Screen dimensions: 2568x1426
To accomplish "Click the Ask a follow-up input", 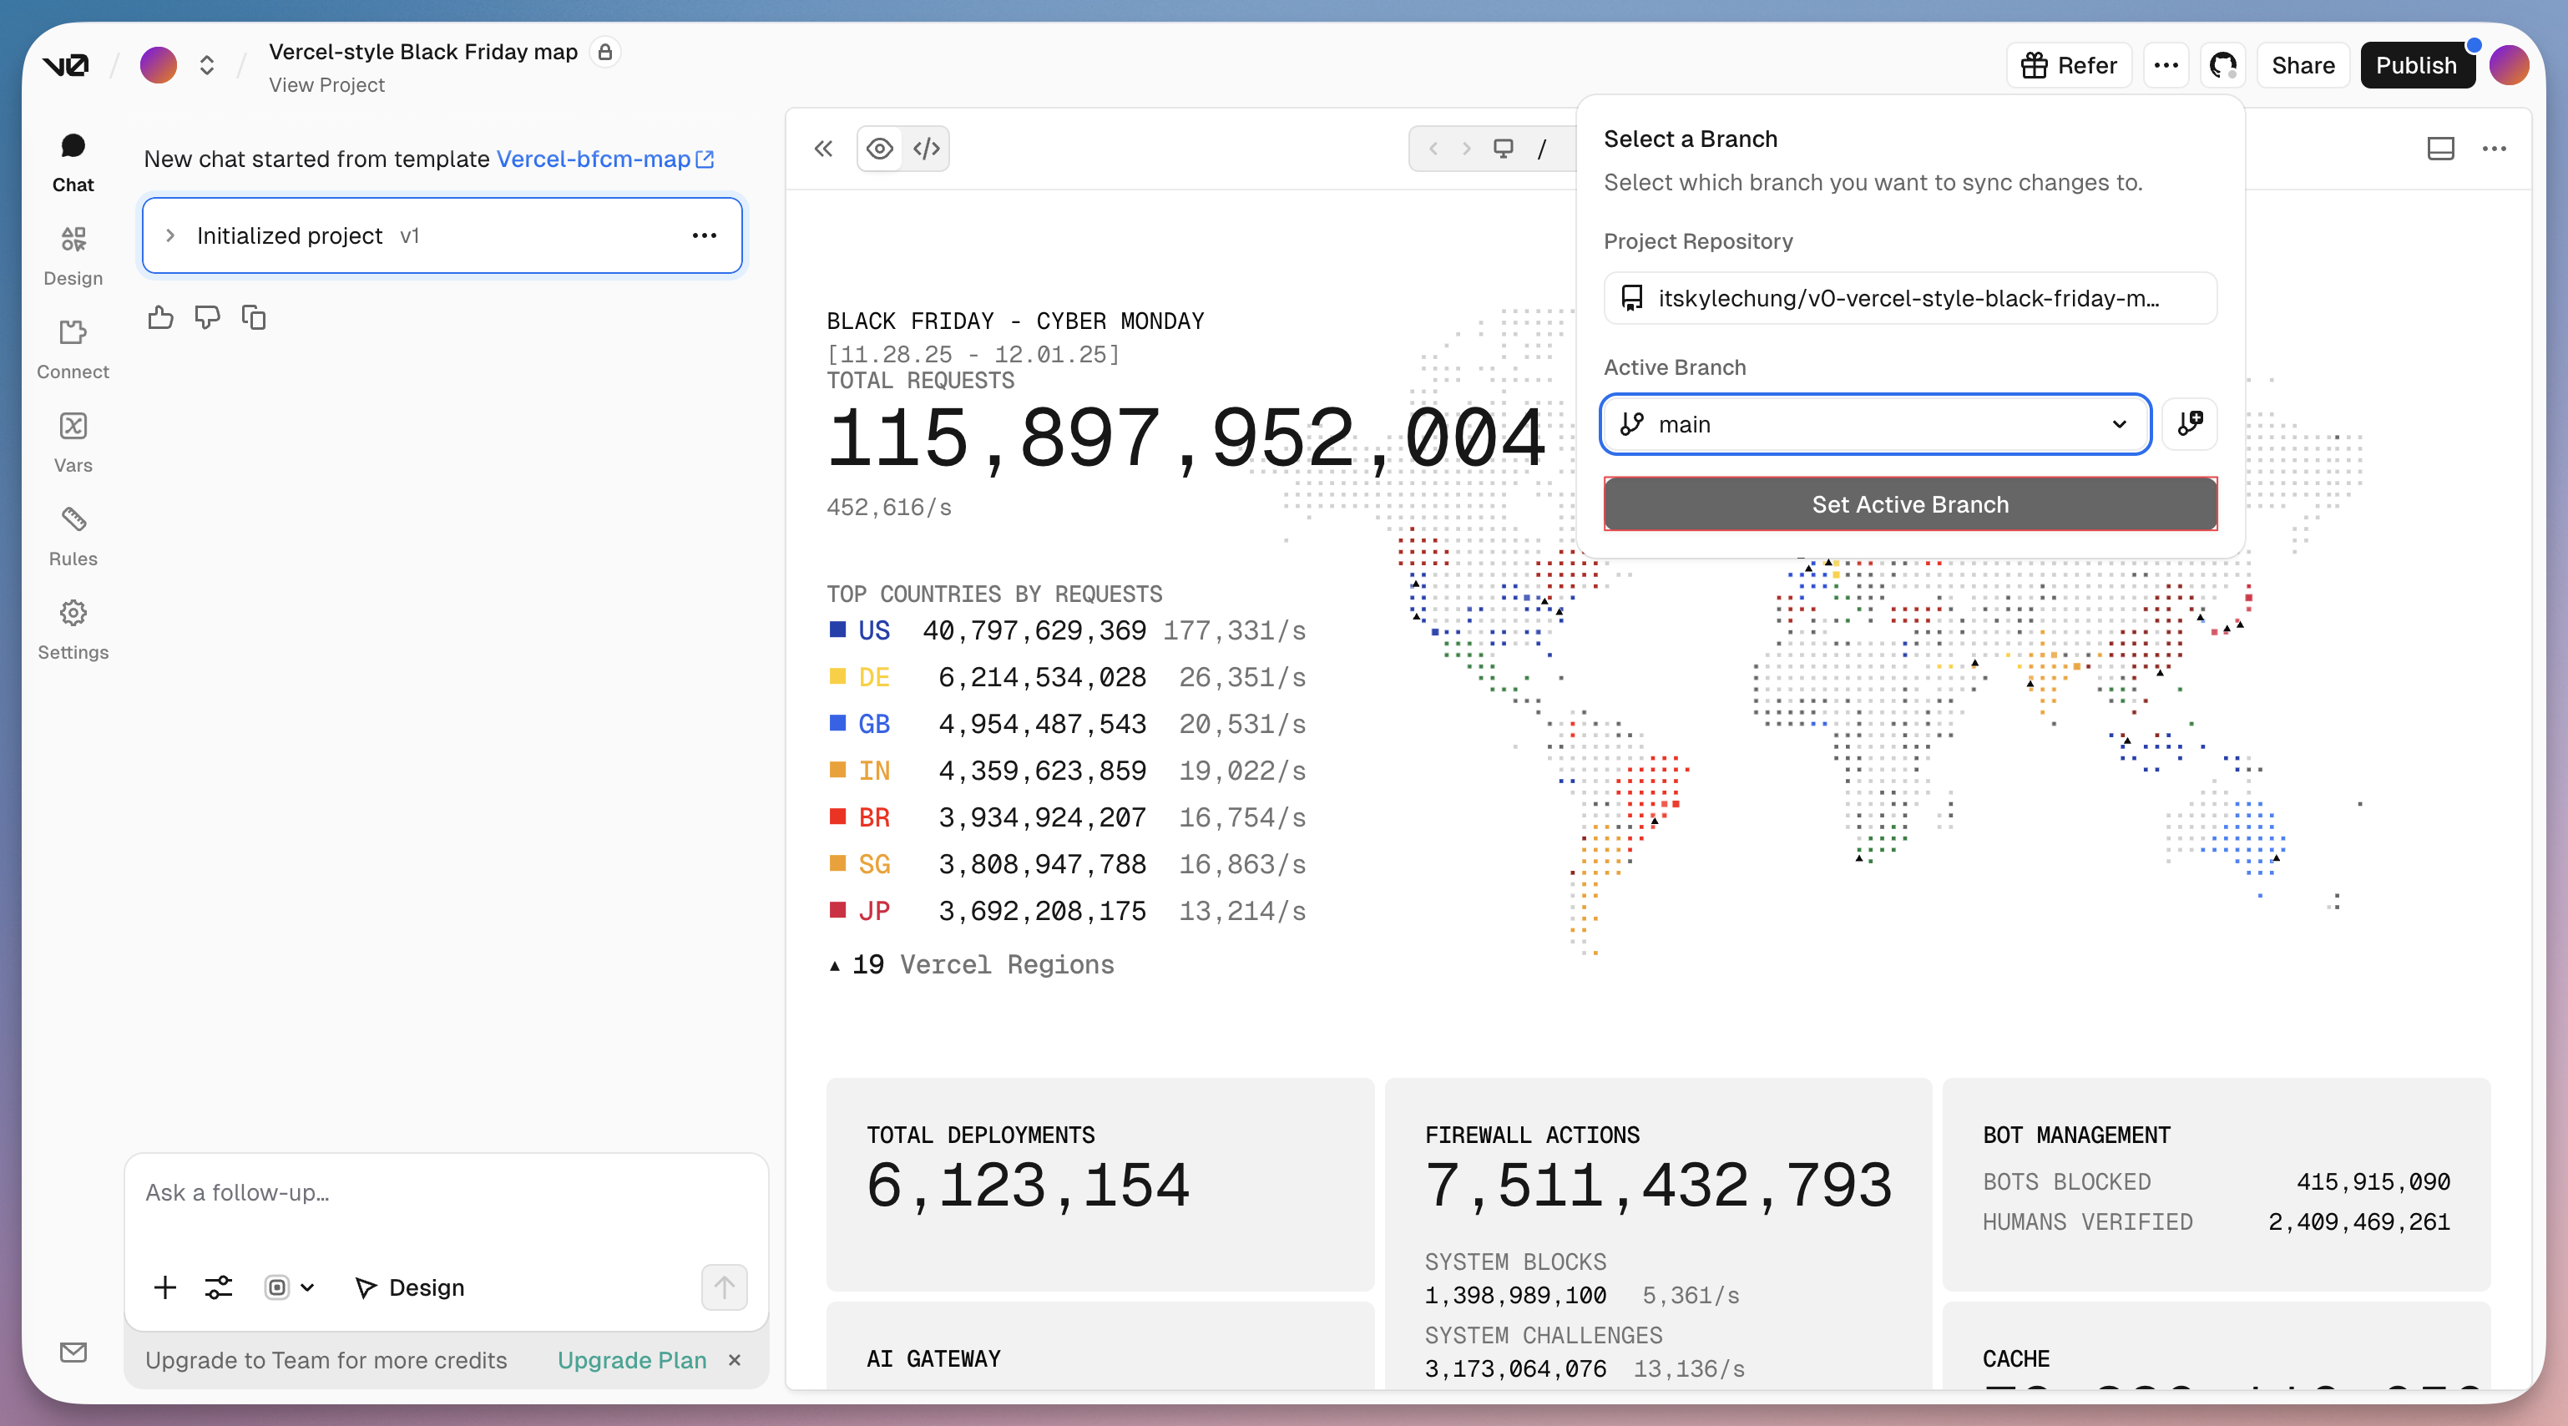I will point(446,1194).
